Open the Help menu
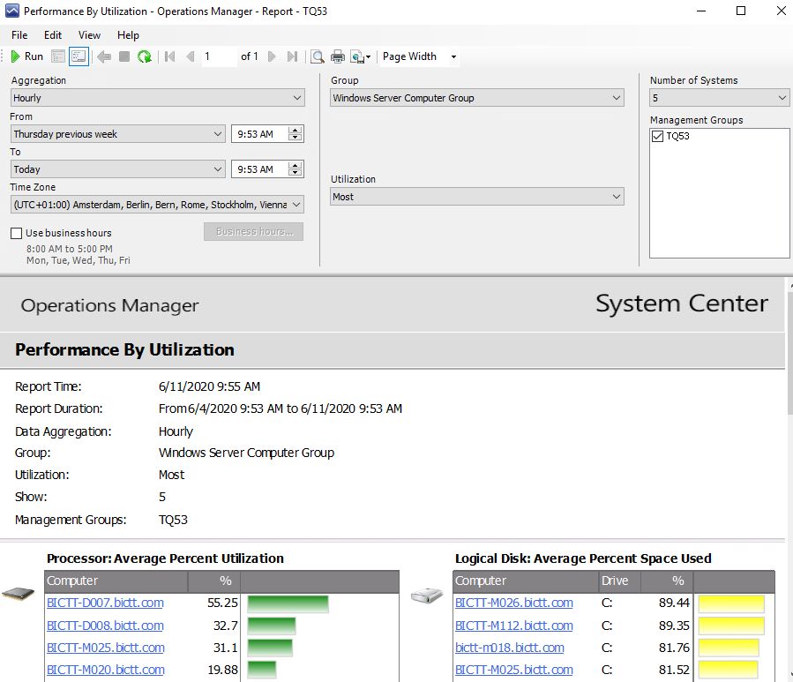This screenshot has height=682, width=793. pos(128,35)
